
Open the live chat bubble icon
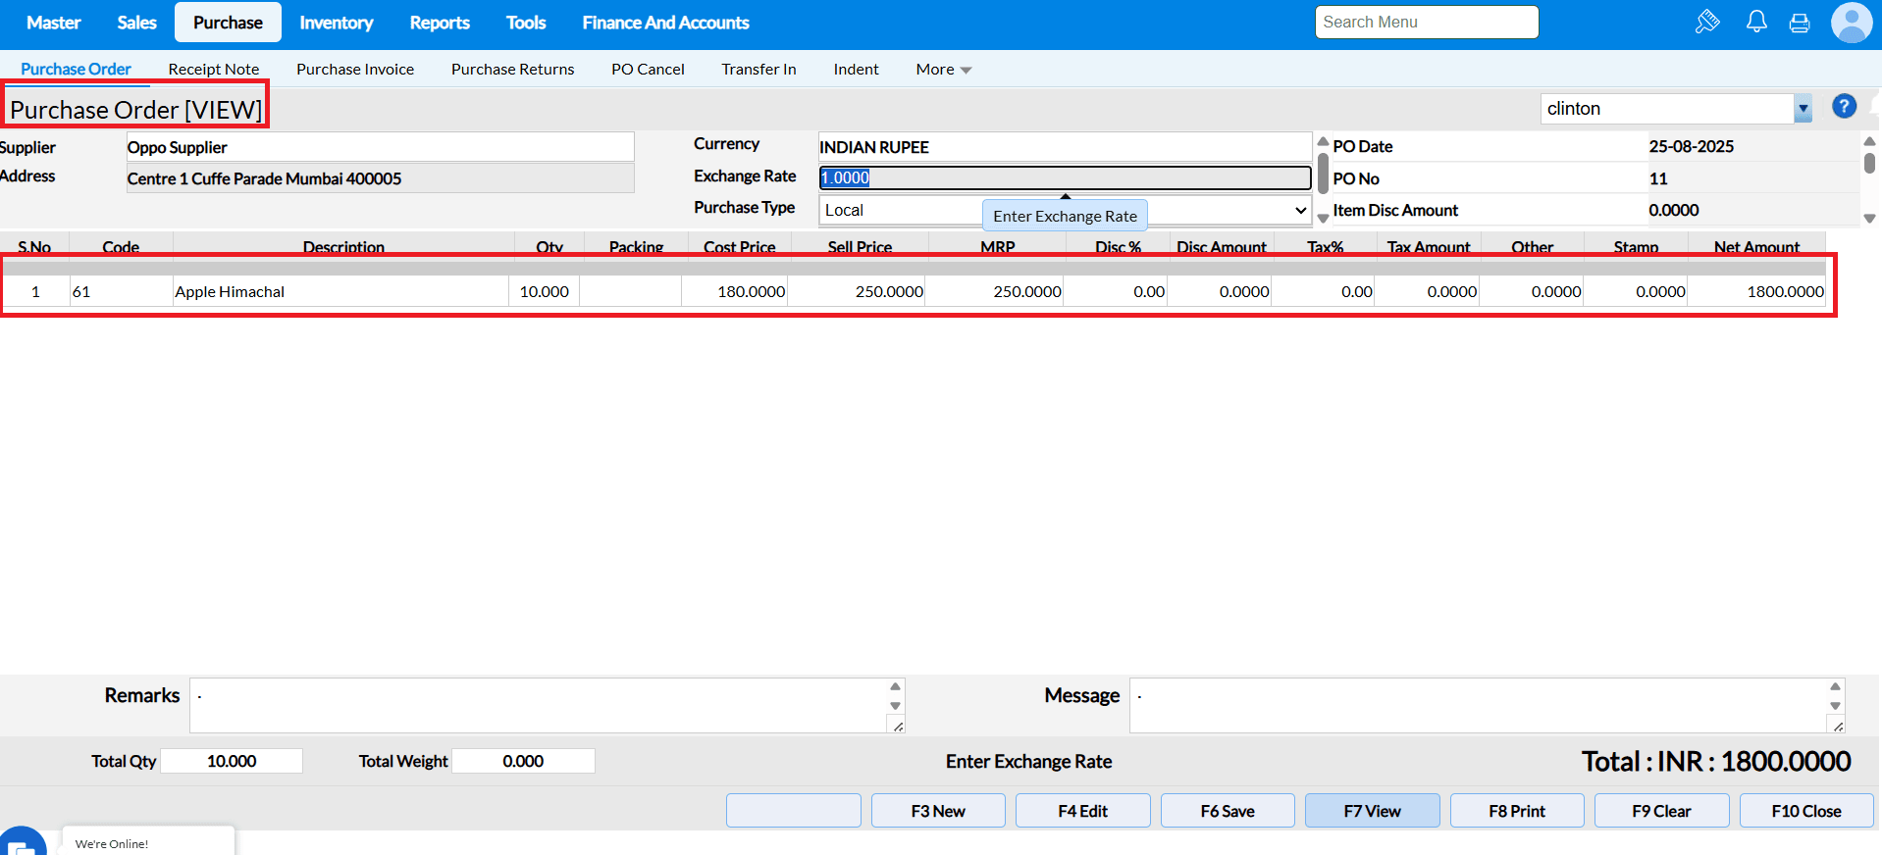tap(22, 843)
